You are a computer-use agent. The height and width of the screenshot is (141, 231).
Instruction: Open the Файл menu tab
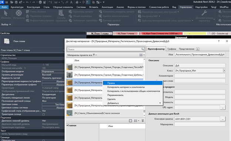pos(4,7)
